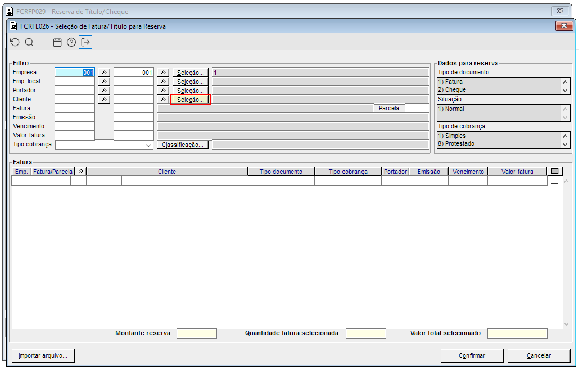579x370 pixels.
Task: Click Portador column header in grid
Action: point(395,172)
